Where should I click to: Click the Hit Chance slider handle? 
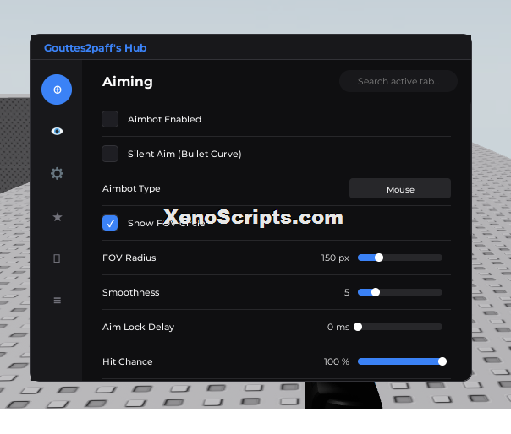point(442,361)
